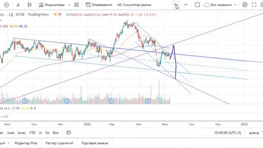The width and height of the screenshot is (263, 148).
Task: Select the 1г time range
Action: pos(40,133)
